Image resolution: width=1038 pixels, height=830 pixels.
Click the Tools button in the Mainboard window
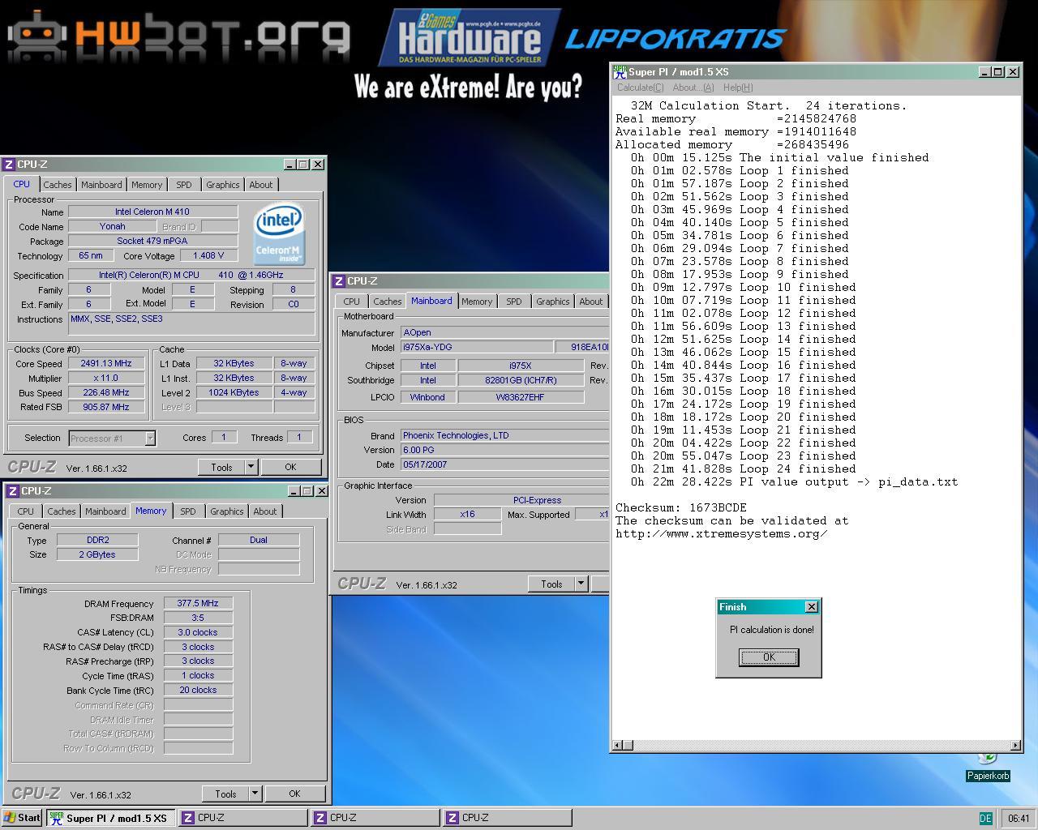click(x=551, y=584)
